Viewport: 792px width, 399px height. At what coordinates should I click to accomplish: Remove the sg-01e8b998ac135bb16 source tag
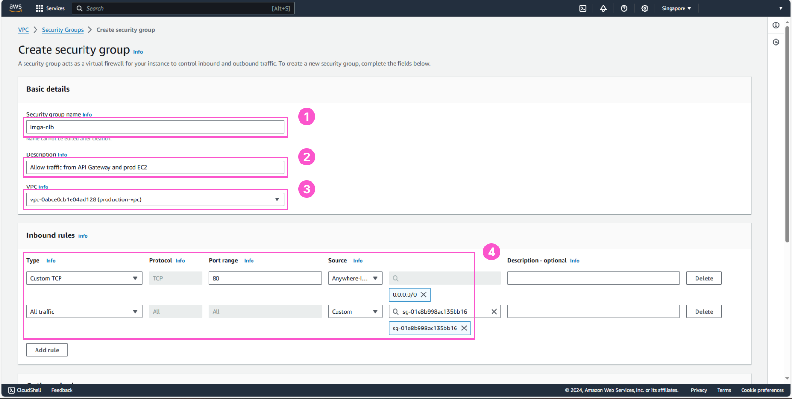[464, 329]
